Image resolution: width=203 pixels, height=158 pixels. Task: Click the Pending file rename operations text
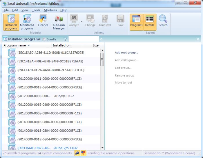(111, 153)
